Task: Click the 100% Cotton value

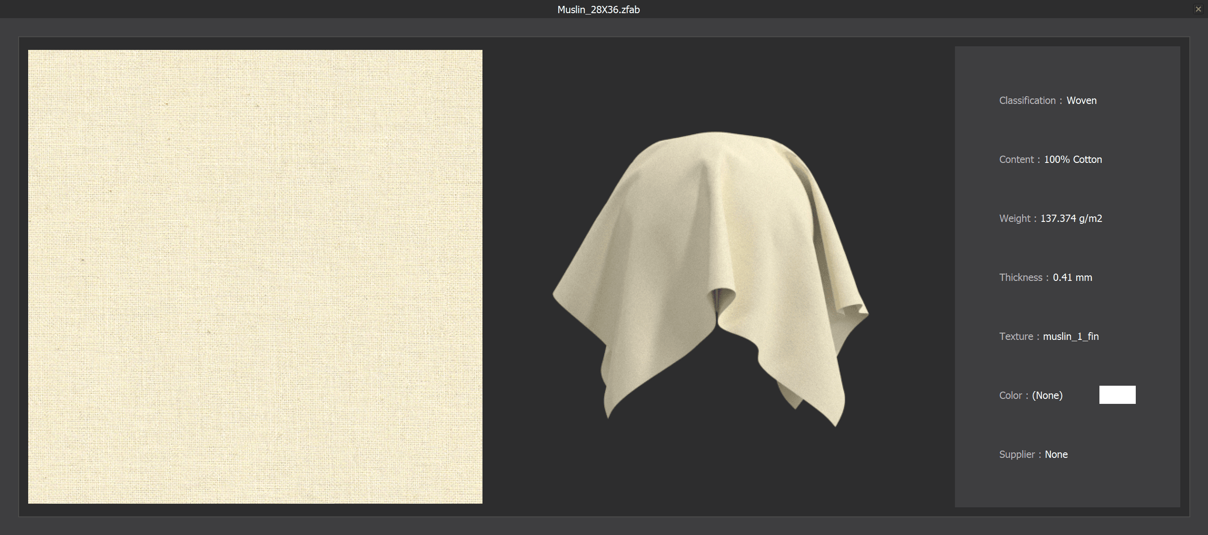Action: 1073,159
